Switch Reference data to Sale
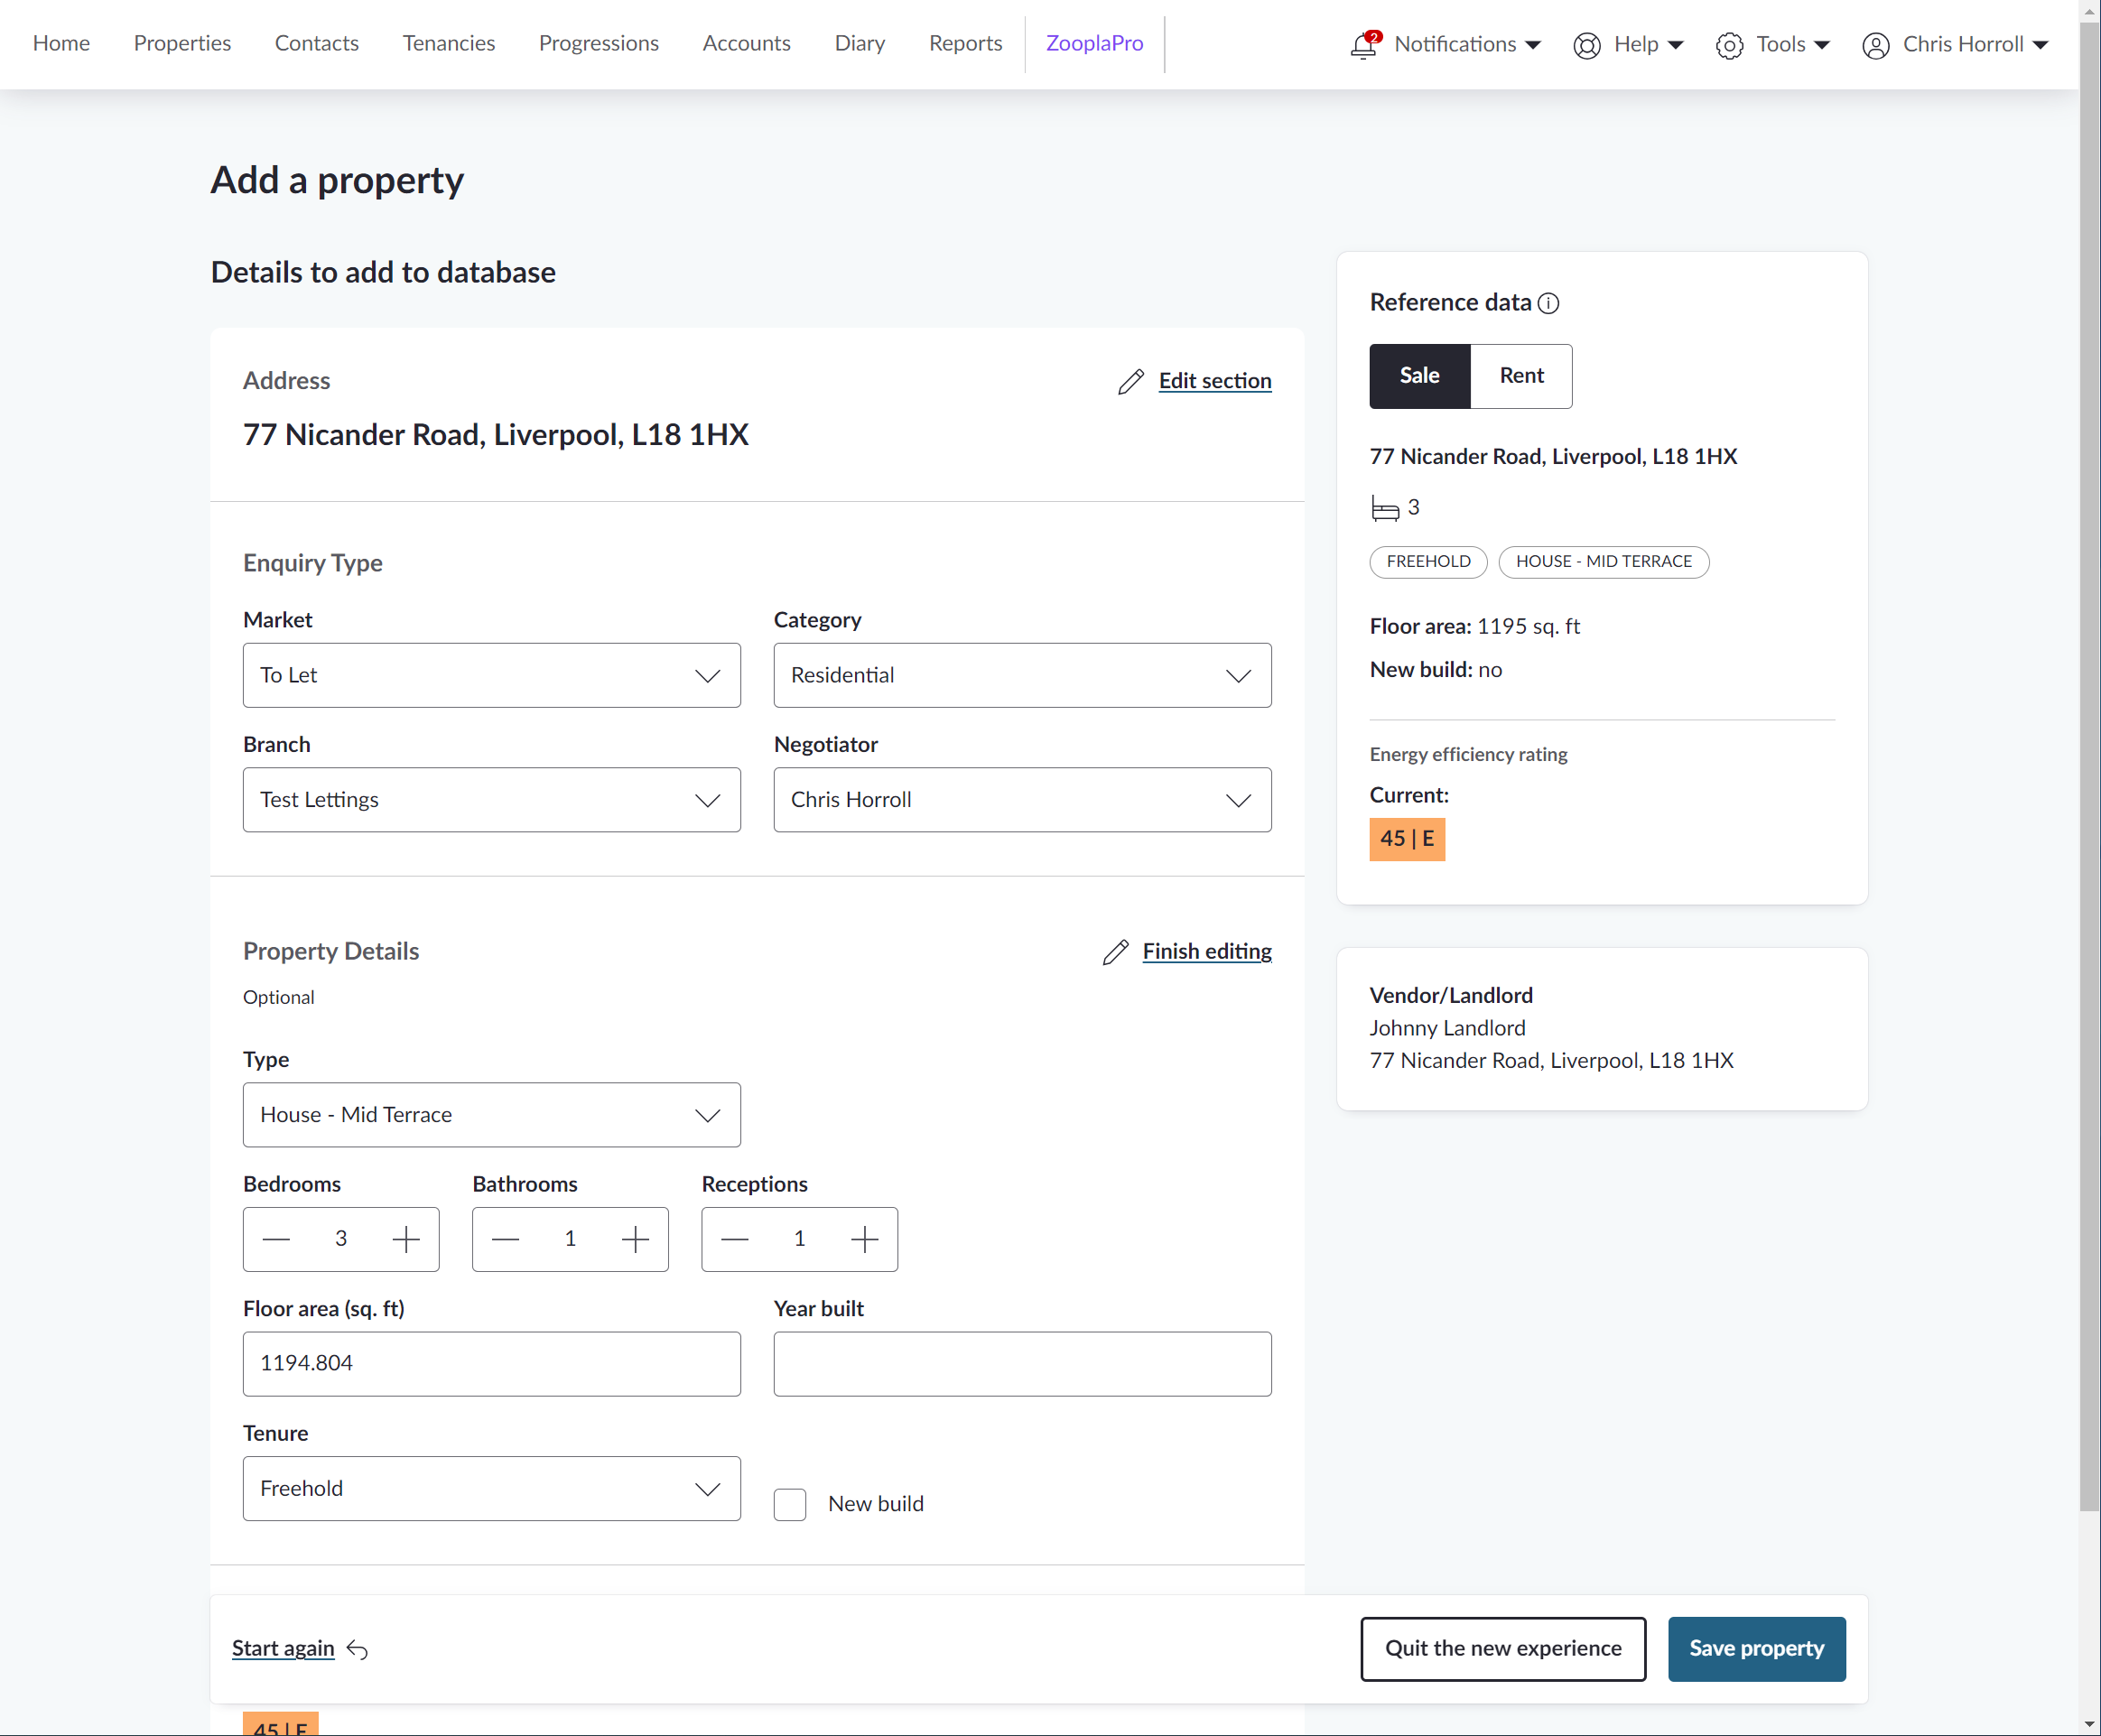Screen dimensions: 2101x1736 pyautogui.click(x=1420, y=376)
